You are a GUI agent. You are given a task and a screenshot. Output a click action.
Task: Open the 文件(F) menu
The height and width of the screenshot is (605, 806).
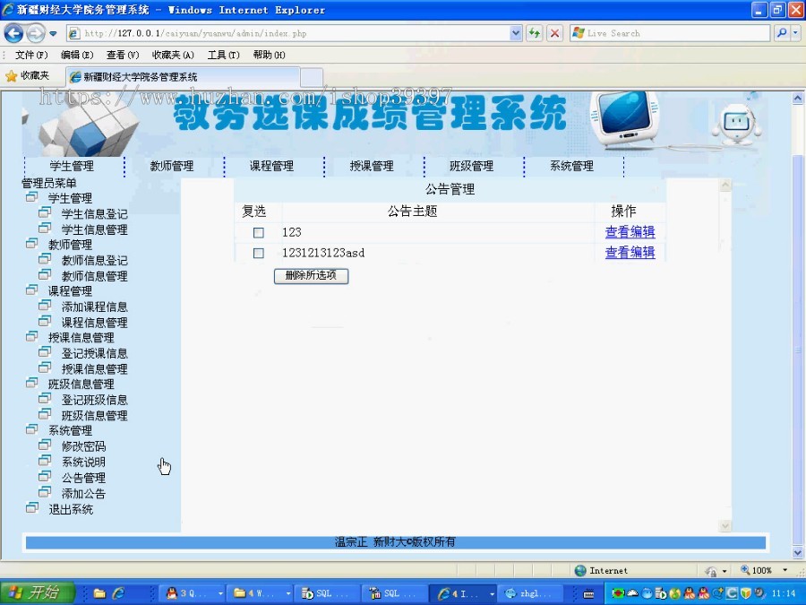coord(31,55)
